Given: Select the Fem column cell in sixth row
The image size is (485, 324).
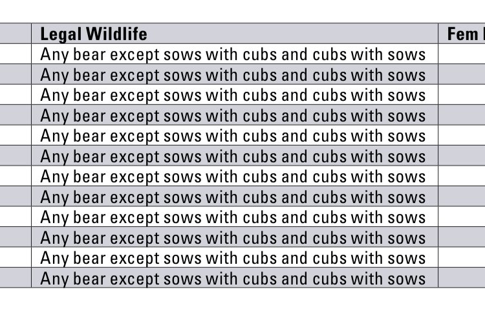Looking at the screenshot, I should (x=462, y=156).
